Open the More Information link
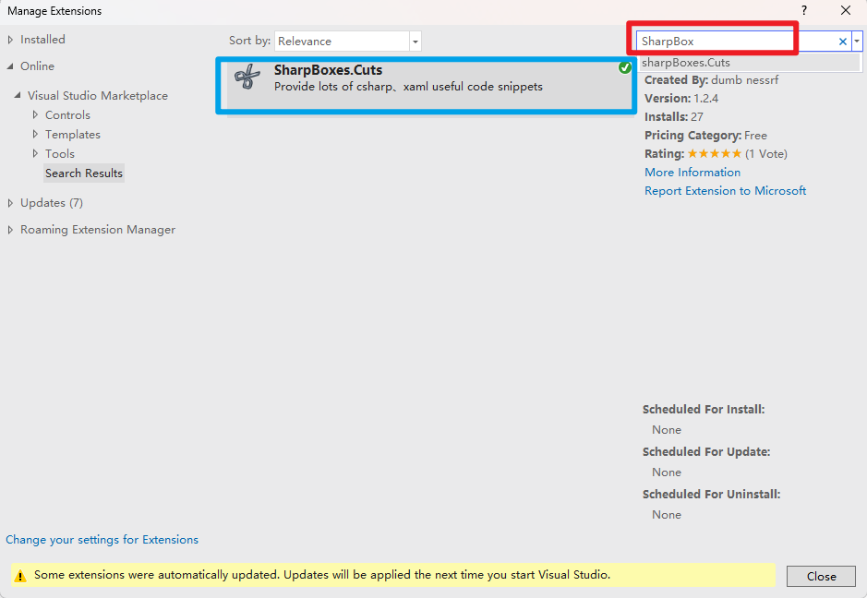 click(x=692, y=173)
